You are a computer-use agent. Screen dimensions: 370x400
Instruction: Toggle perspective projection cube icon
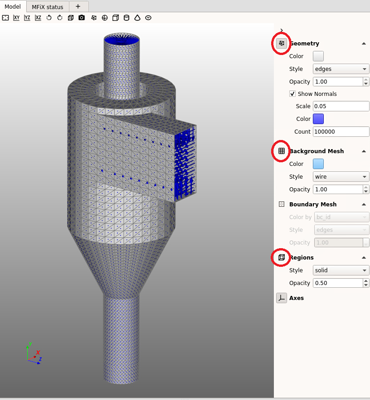click(71, 18)
